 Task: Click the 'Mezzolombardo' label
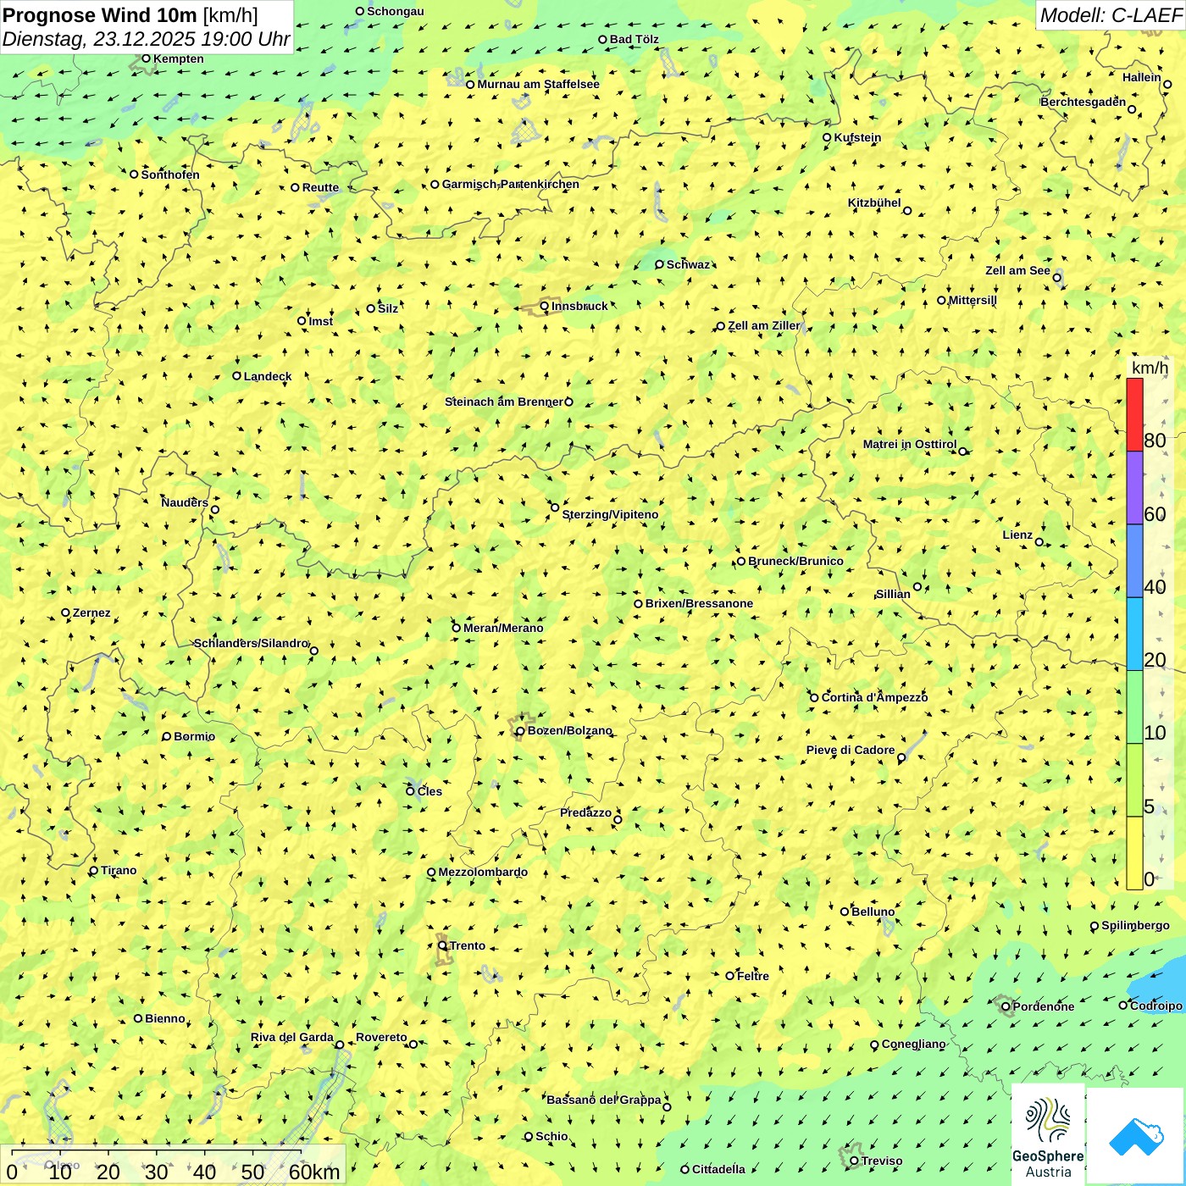pos(483,872)
